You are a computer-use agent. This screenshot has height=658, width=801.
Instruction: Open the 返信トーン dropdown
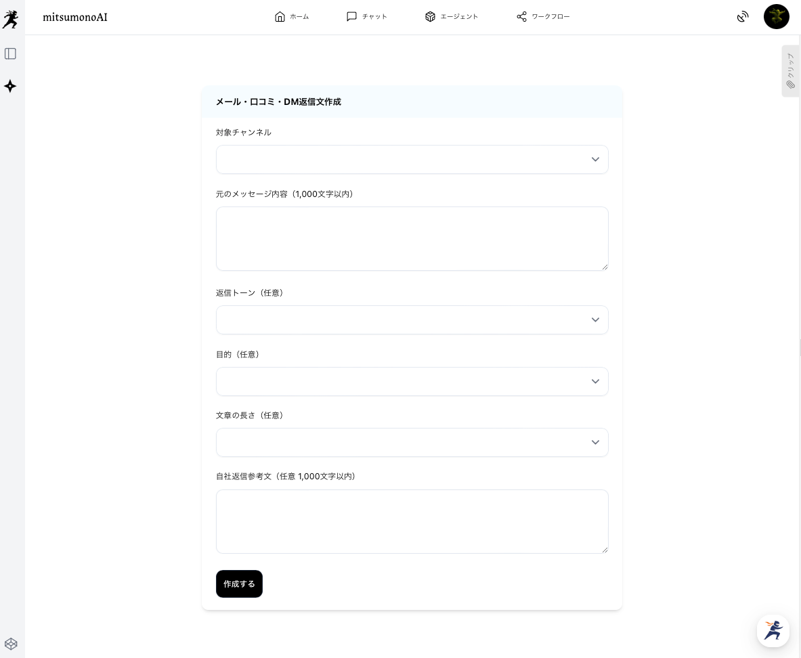pyautogui.click(x=412, y=320)
